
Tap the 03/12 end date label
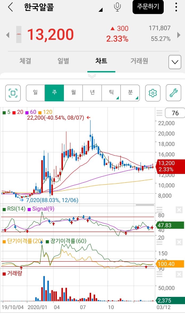[x=164, y=307]
